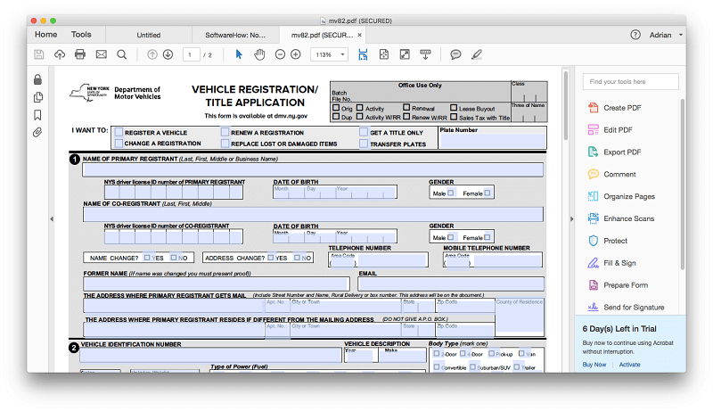Collapse the right tools pane arrow
713x411 pixels.
coord(571,218)
